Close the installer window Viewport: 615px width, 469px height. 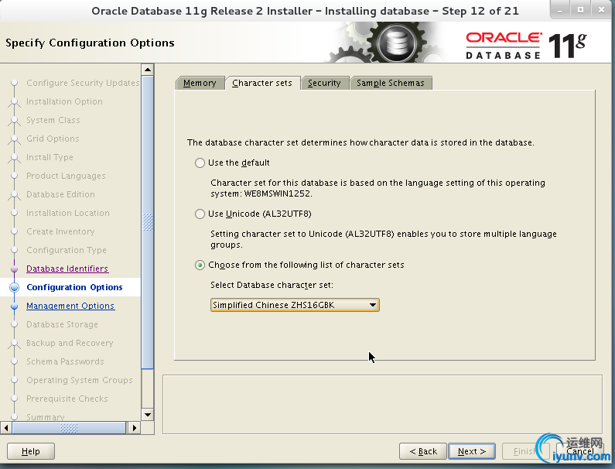click(601, 10)
